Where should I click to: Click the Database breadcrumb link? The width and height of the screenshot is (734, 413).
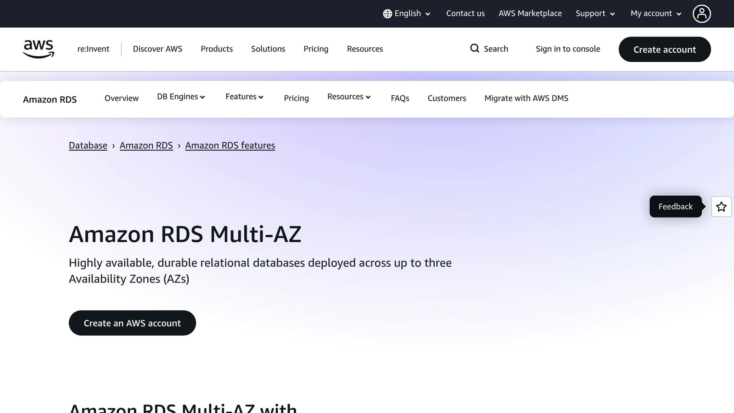click(88, 146)
